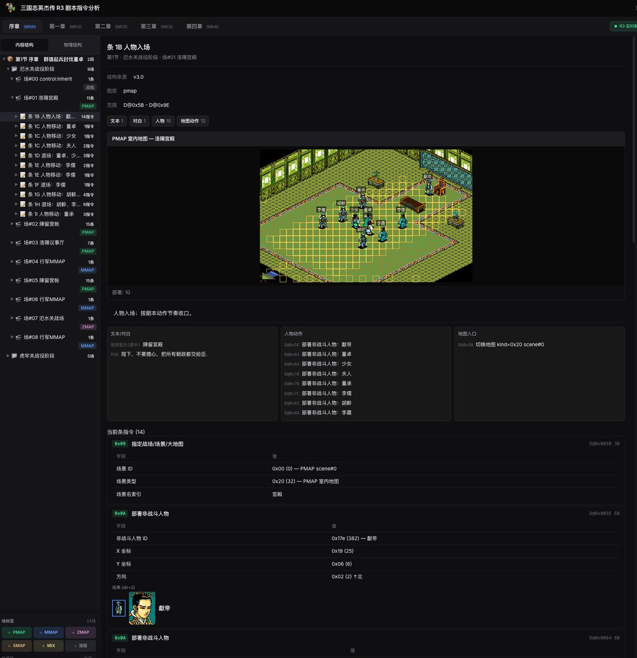Click the folder icon of 虎牢关战役阶段
The image size is (637, 658).
(14, 356)
